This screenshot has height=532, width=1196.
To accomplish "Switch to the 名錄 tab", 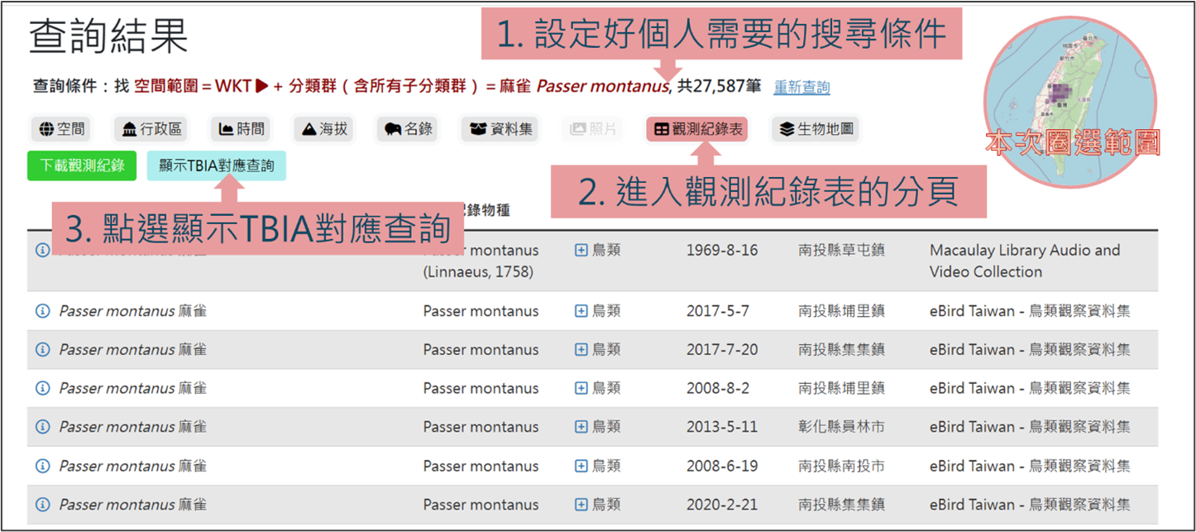I will (409, 129).
